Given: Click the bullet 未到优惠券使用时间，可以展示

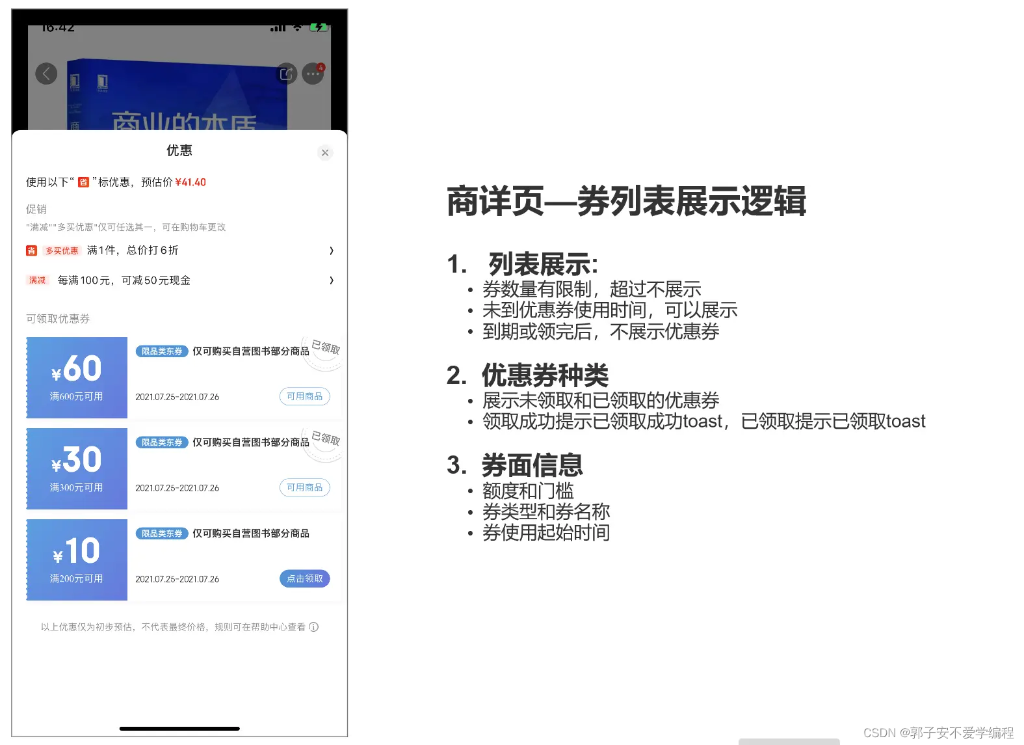Looking at the screenshot, I should [610, 310].
